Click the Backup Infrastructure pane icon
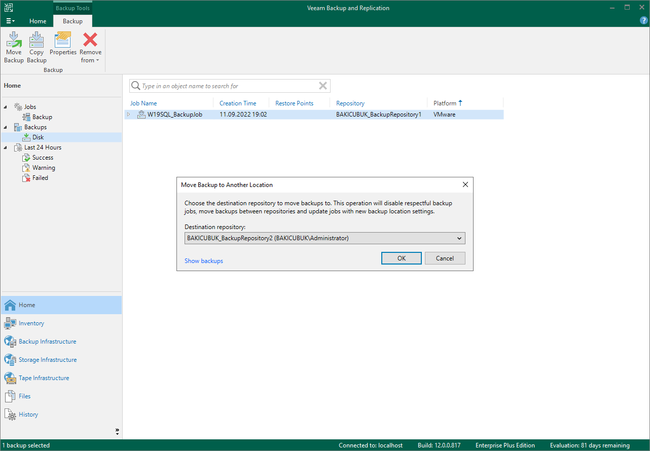This screenshot has width=650, height=451. (x=10, y=342)
